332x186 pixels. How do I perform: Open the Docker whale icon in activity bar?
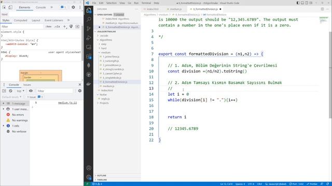point(89,84)
